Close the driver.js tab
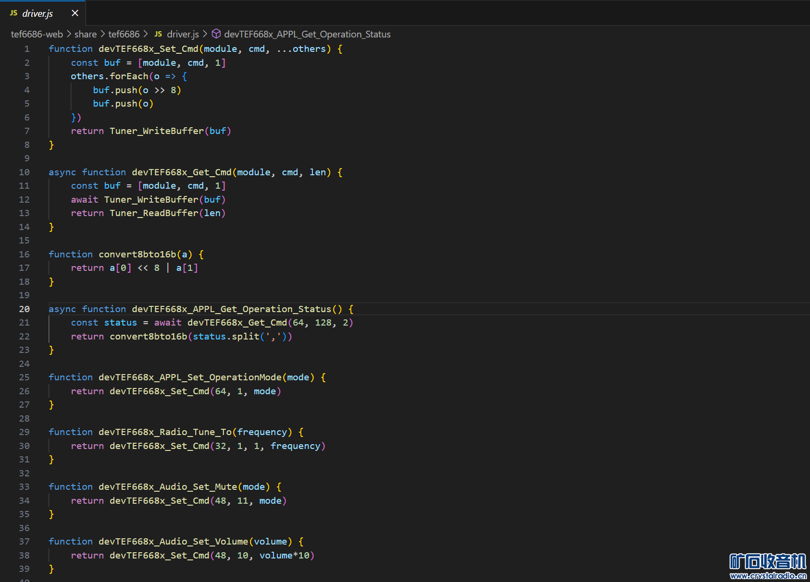 click(75, 13)
